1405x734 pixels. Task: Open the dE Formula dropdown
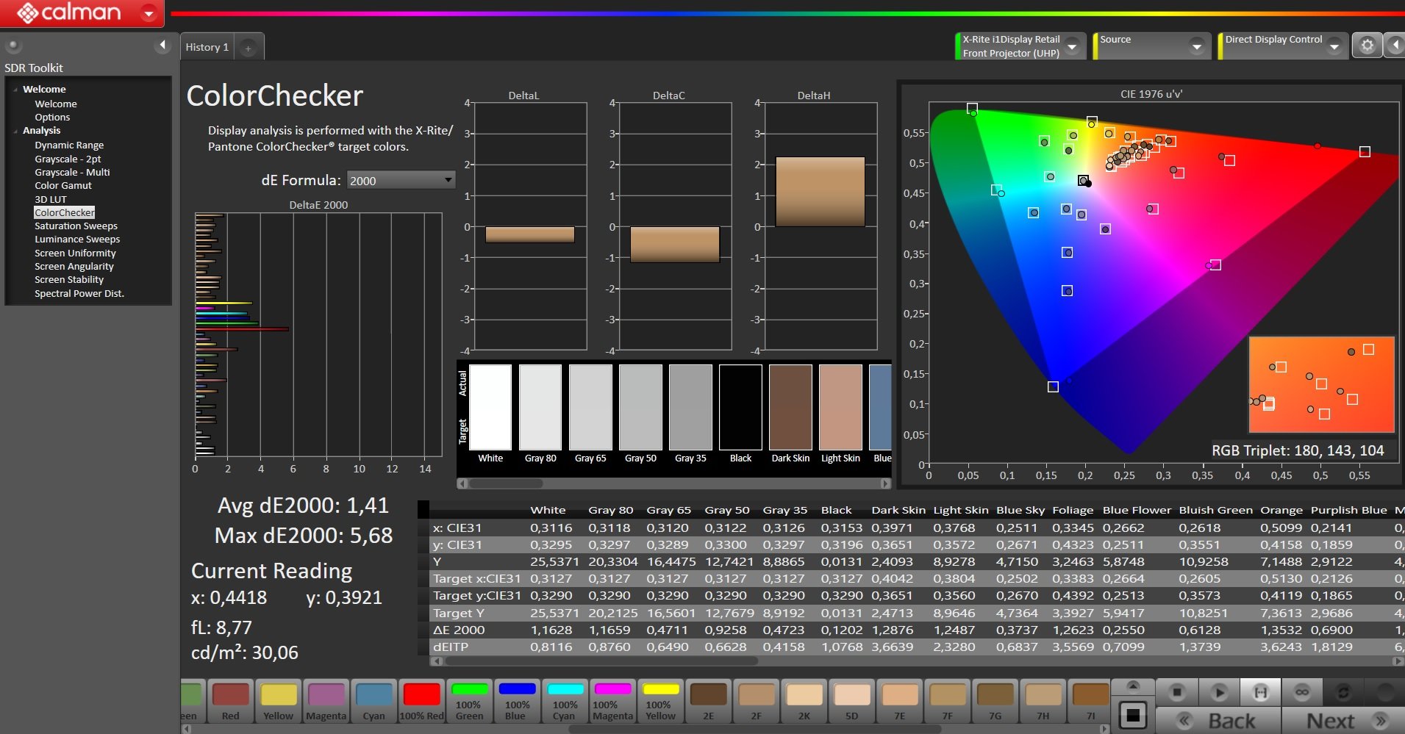click(x=401, y=180)
